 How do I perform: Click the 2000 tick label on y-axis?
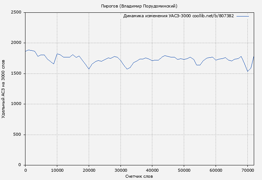(16, 43)
